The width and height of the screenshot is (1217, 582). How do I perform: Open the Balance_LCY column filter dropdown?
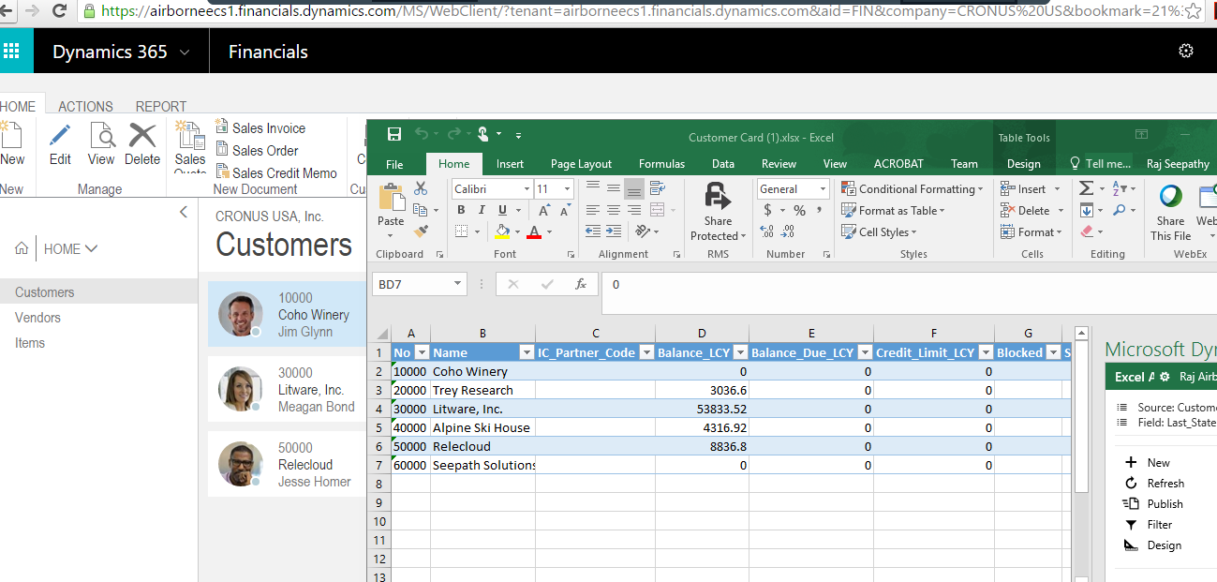pos(741,353)
